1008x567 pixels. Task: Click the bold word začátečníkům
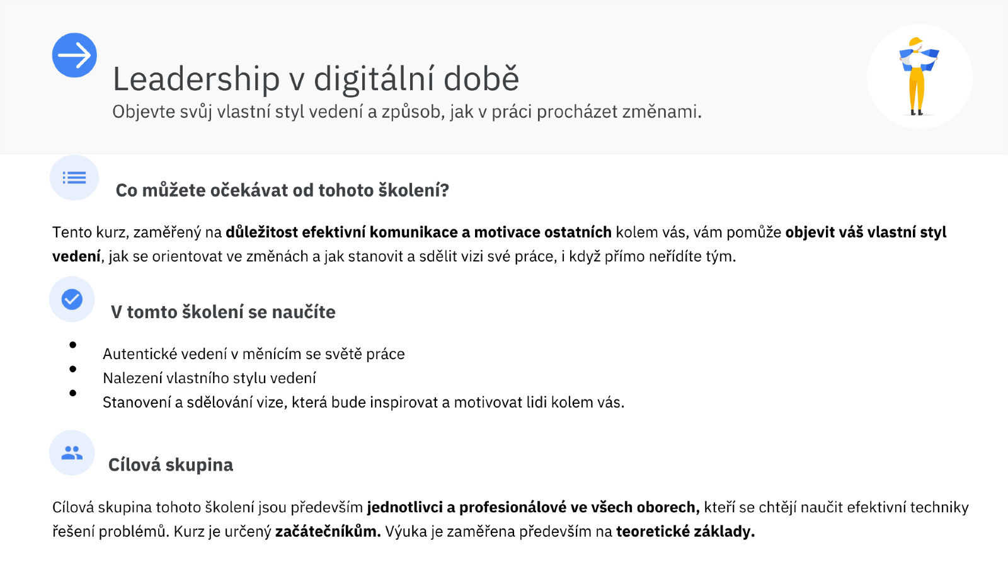(328, 531)
